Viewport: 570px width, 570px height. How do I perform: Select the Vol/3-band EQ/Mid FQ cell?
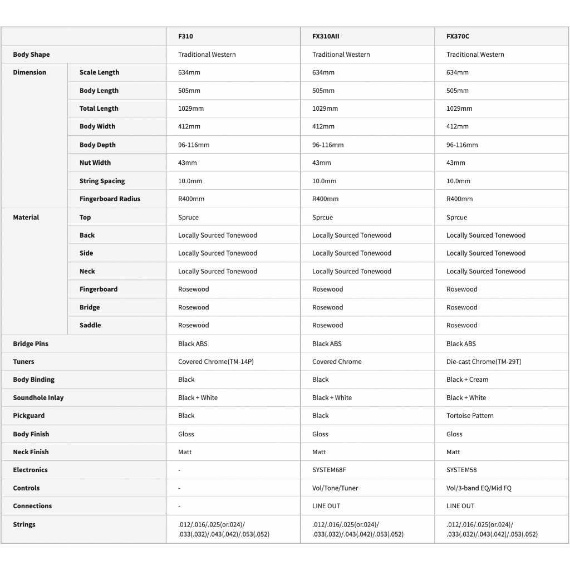click(479, 488)
